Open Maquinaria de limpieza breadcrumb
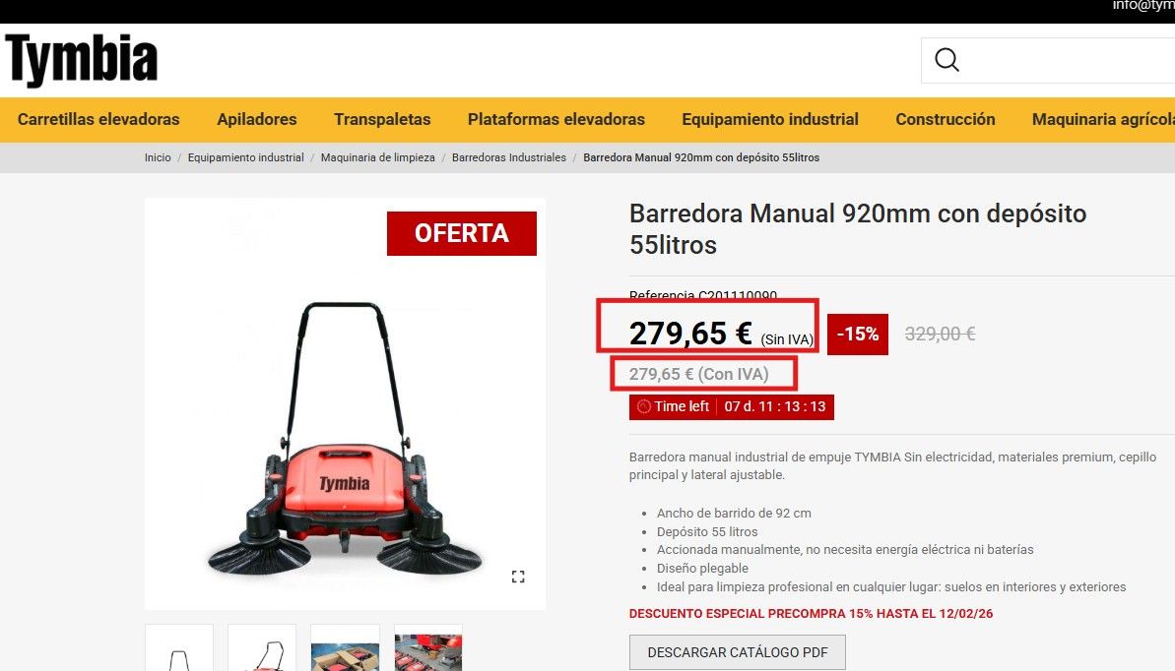The image size is (1175, 671). [377, 157]
